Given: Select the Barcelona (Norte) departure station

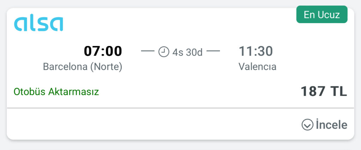Looking at the screenshot, I should pyautogui.click(x=82, y=66).
